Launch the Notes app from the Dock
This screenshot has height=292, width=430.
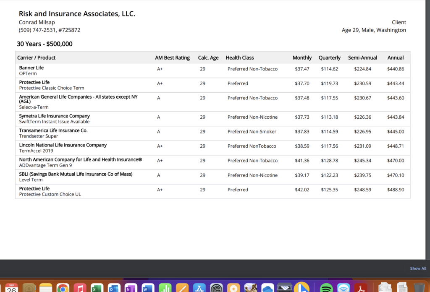[46, 288]
